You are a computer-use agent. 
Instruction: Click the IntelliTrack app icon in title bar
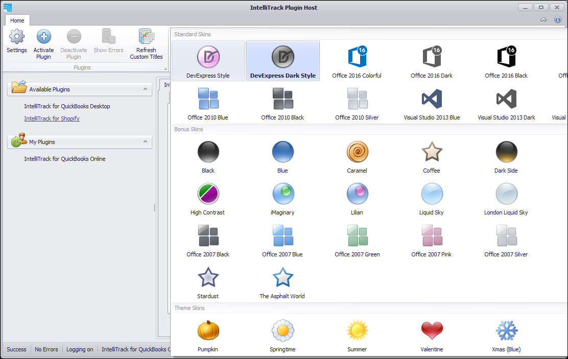[7, 8]
